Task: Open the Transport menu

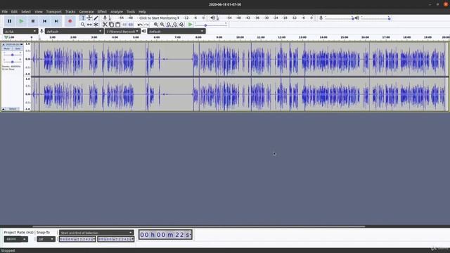Action: 53,12
